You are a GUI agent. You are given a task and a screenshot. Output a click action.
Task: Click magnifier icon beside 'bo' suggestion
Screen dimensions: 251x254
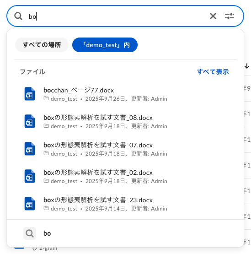click(x=30, y=233)
